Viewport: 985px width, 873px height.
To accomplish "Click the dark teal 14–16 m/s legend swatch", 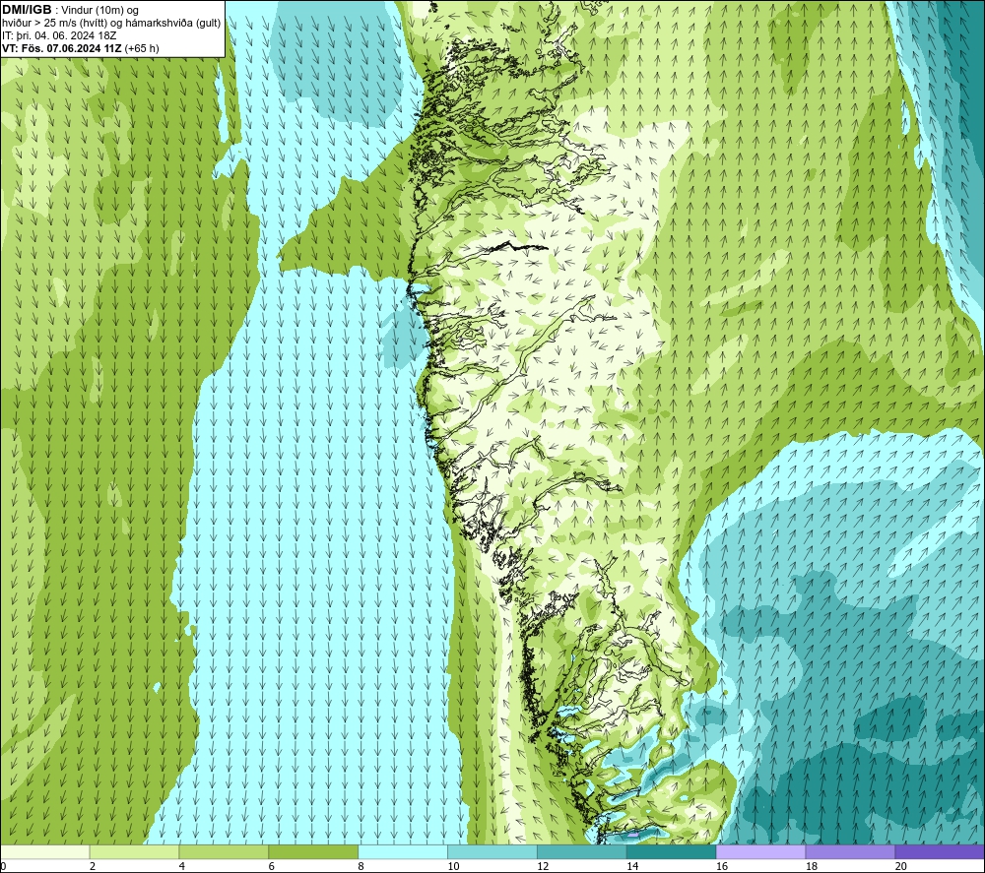I will coord(671,851).
